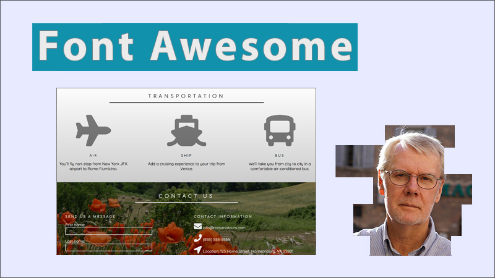Open the info@romanatours.com email link
This screenshot has width=495, height=278.
[224, 228]
